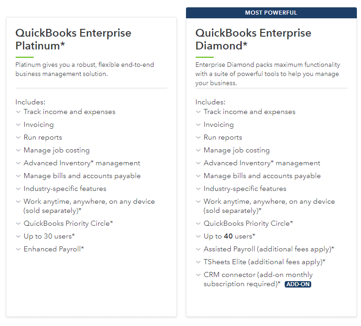The image size is (361, 326).
Task: Click chevron beside Diamond 'Assisted Payroll'
Action: 198,249
